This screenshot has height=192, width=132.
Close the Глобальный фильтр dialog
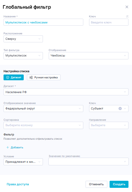127,7
